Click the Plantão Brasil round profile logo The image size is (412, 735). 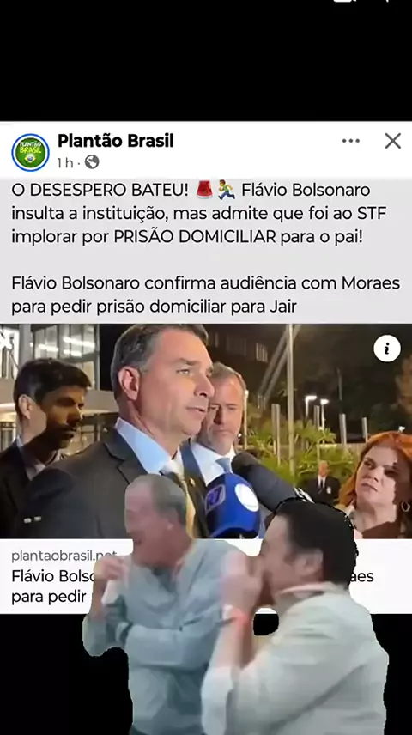click(30, 152)
